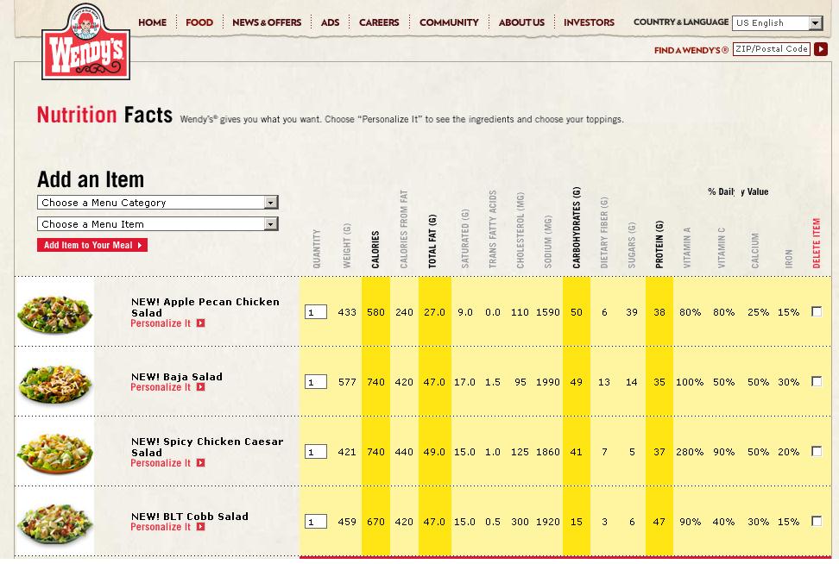This screenshot has height=564, width=839.
Task: Open the COMMUNITY menu
Action: tap(449, 22)
